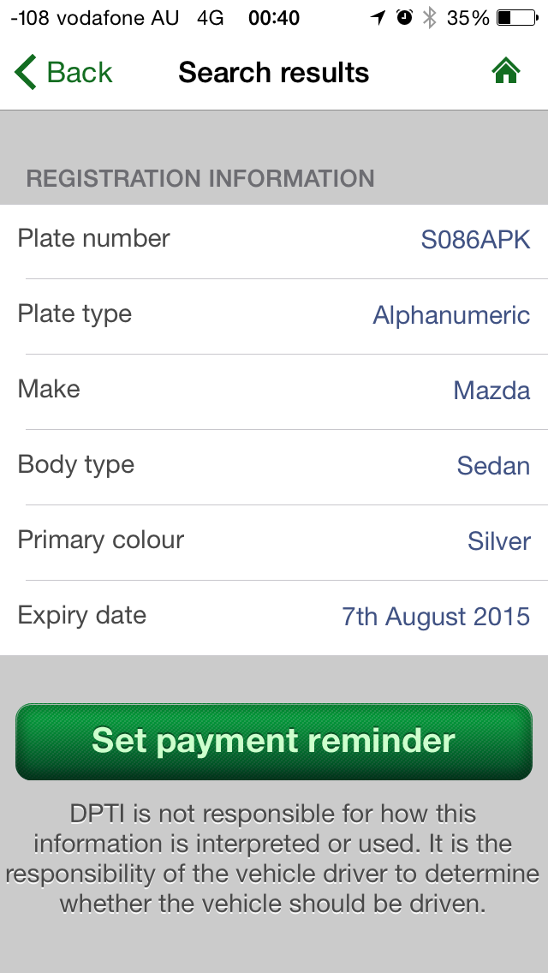Tap the Bluetooth status icon

[x=430, y=17]
